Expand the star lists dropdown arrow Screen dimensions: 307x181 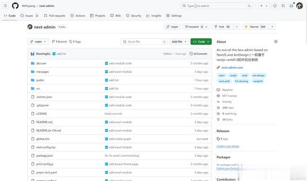pos(272,27)
